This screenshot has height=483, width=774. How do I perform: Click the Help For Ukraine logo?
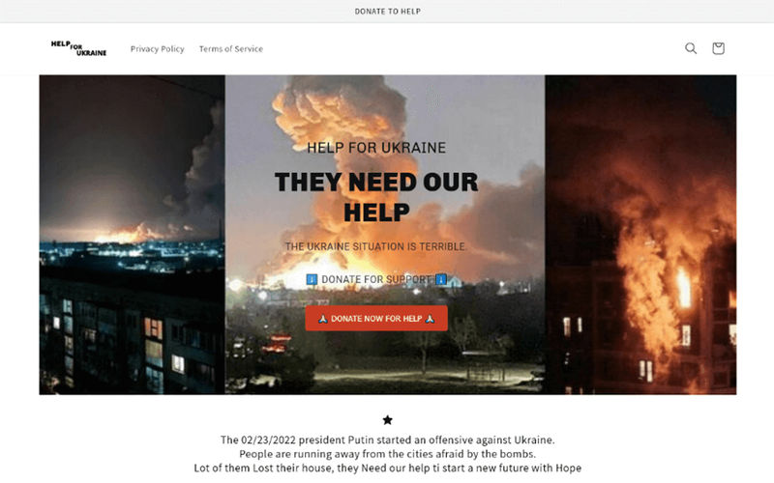[x=79, y=48]
